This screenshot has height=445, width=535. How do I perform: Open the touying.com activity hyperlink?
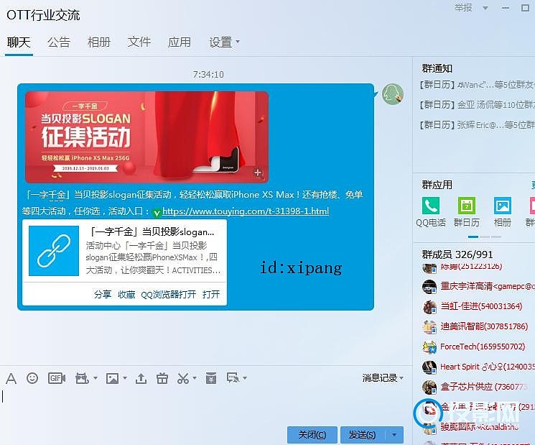pyautogui.click(x=246, y=211)
